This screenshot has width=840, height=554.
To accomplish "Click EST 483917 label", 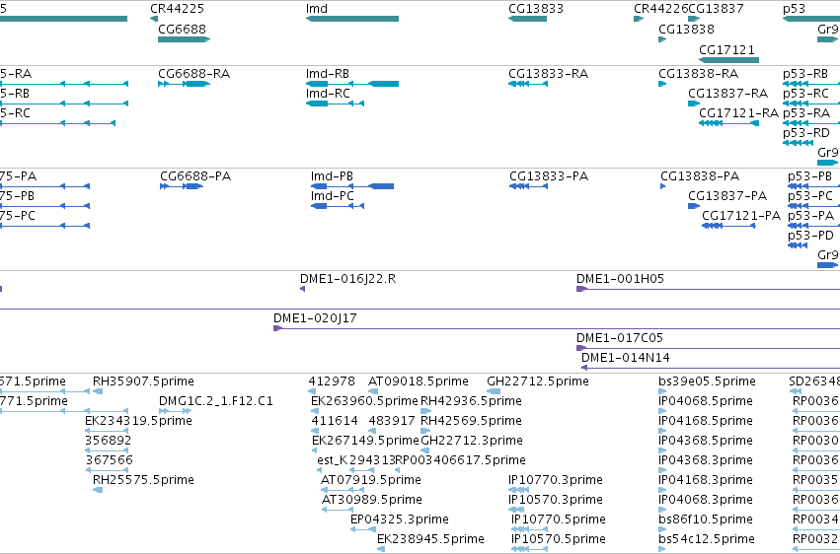I will coord(391,421).
